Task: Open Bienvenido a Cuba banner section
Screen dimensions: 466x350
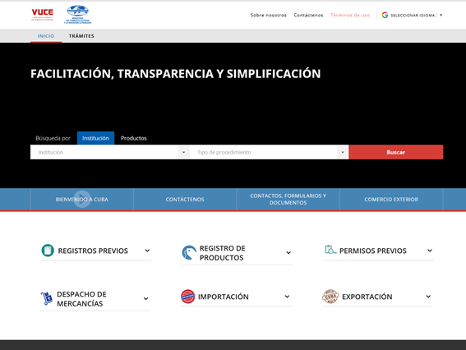Action: coord(82,200)
